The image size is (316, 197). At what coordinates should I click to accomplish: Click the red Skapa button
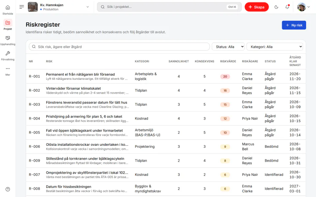tap(256, 7)
